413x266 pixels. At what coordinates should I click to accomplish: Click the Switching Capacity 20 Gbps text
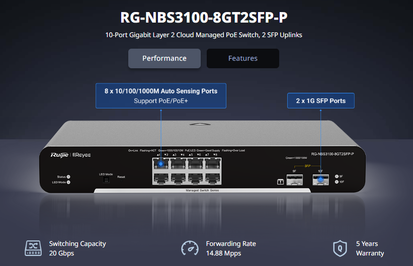point(77,248)
